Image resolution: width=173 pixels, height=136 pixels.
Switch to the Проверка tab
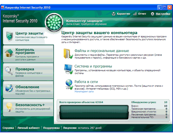click(x=28, y=72)
